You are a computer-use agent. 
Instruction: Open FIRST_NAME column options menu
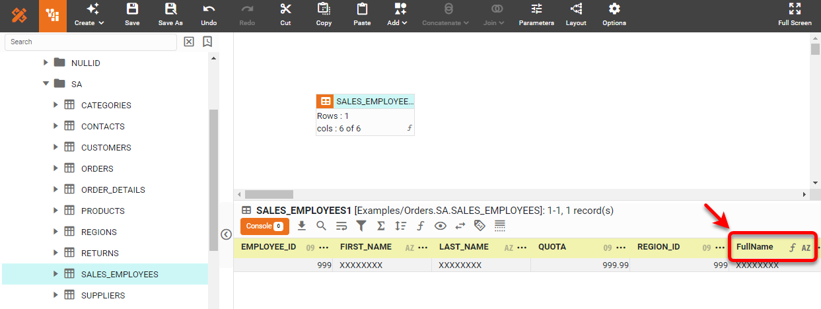423,248
